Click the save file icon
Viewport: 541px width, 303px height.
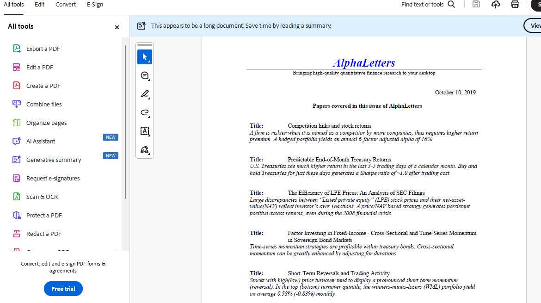click(x=476, y=5)
